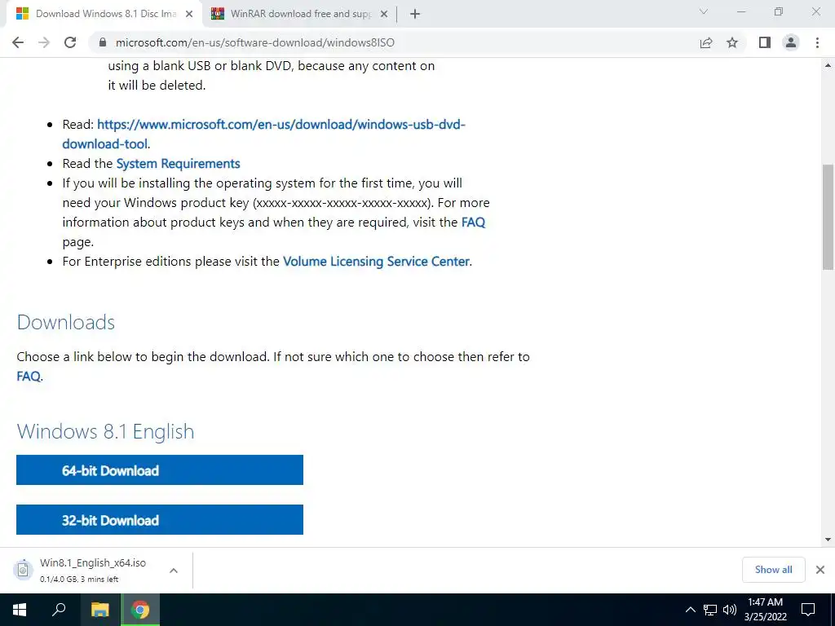Bookmark this page with the star
The image size is (835, 626).
732,42
